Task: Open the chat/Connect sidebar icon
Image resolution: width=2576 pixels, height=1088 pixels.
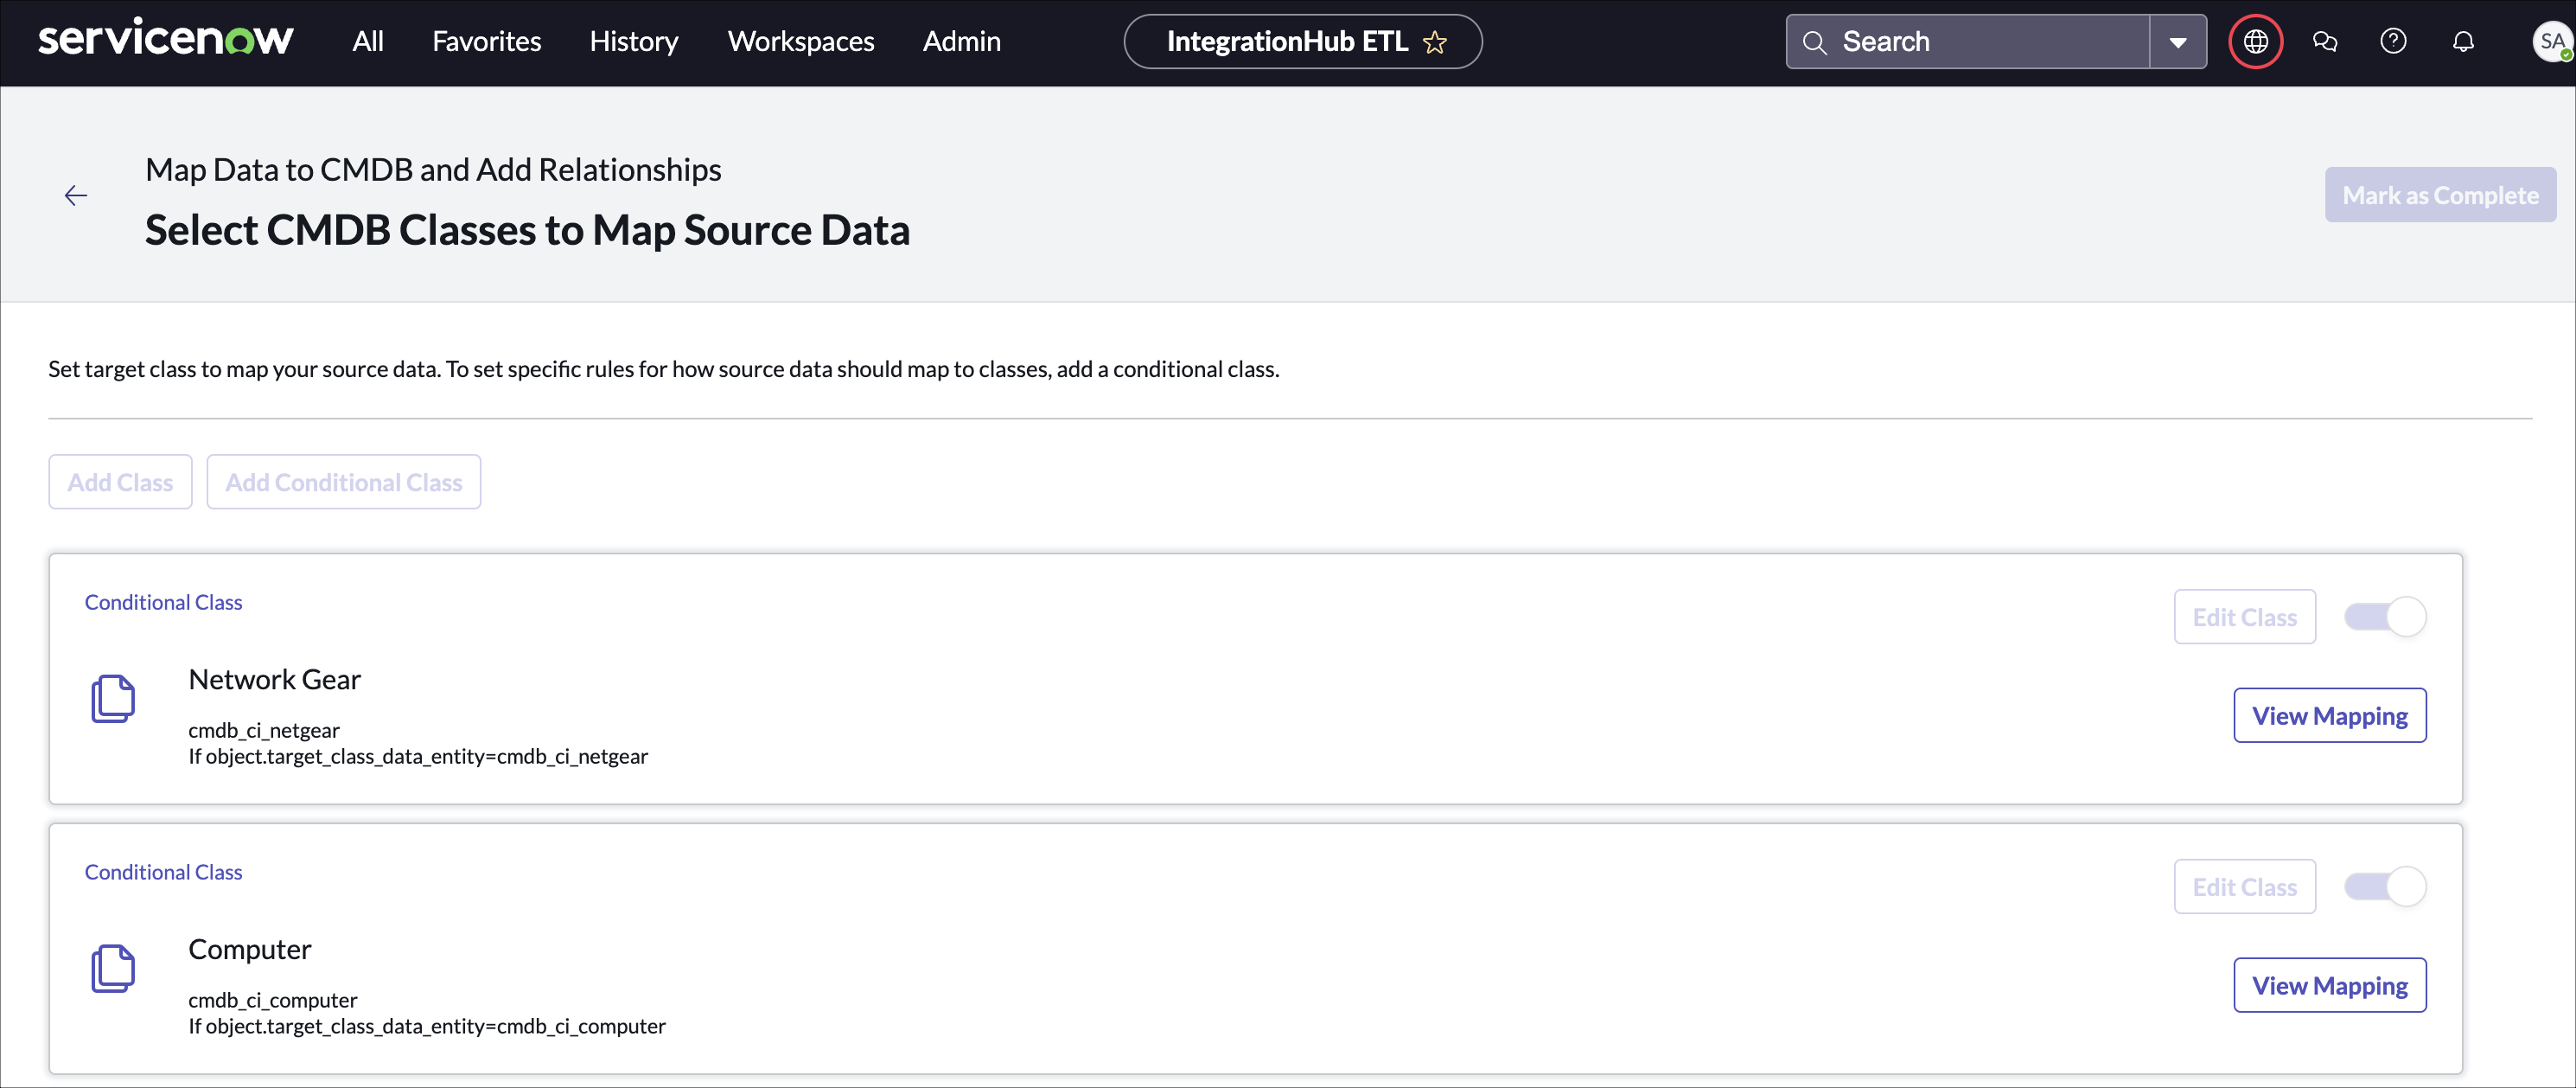Action: 2325,41
